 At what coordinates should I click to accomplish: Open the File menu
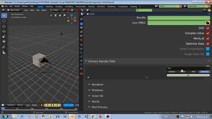[6, 6]
